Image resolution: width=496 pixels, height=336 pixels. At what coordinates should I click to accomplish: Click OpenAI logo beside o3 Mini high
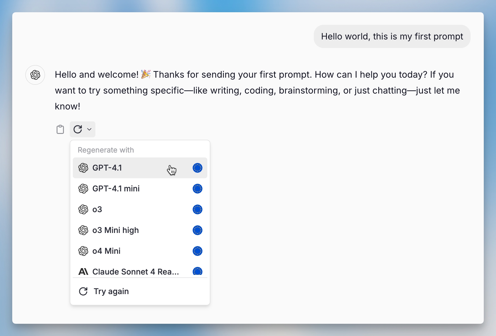[83, 230]
